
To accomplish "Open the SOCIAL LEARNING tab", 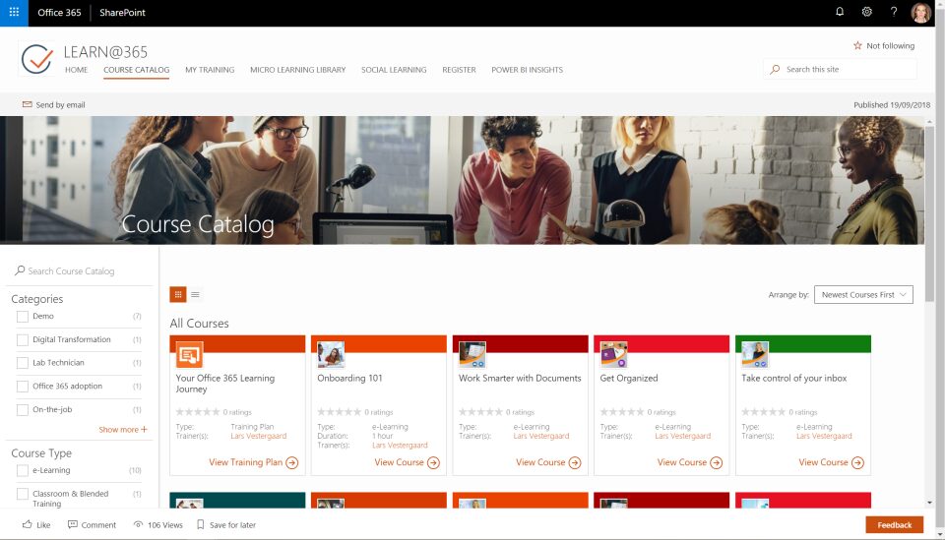I will tap(394, 70).
